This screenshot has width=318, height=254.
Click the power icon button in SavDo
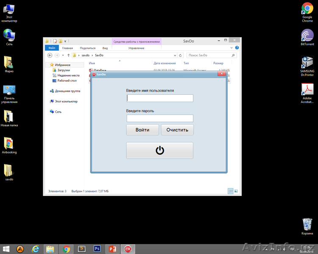(159, 150)
